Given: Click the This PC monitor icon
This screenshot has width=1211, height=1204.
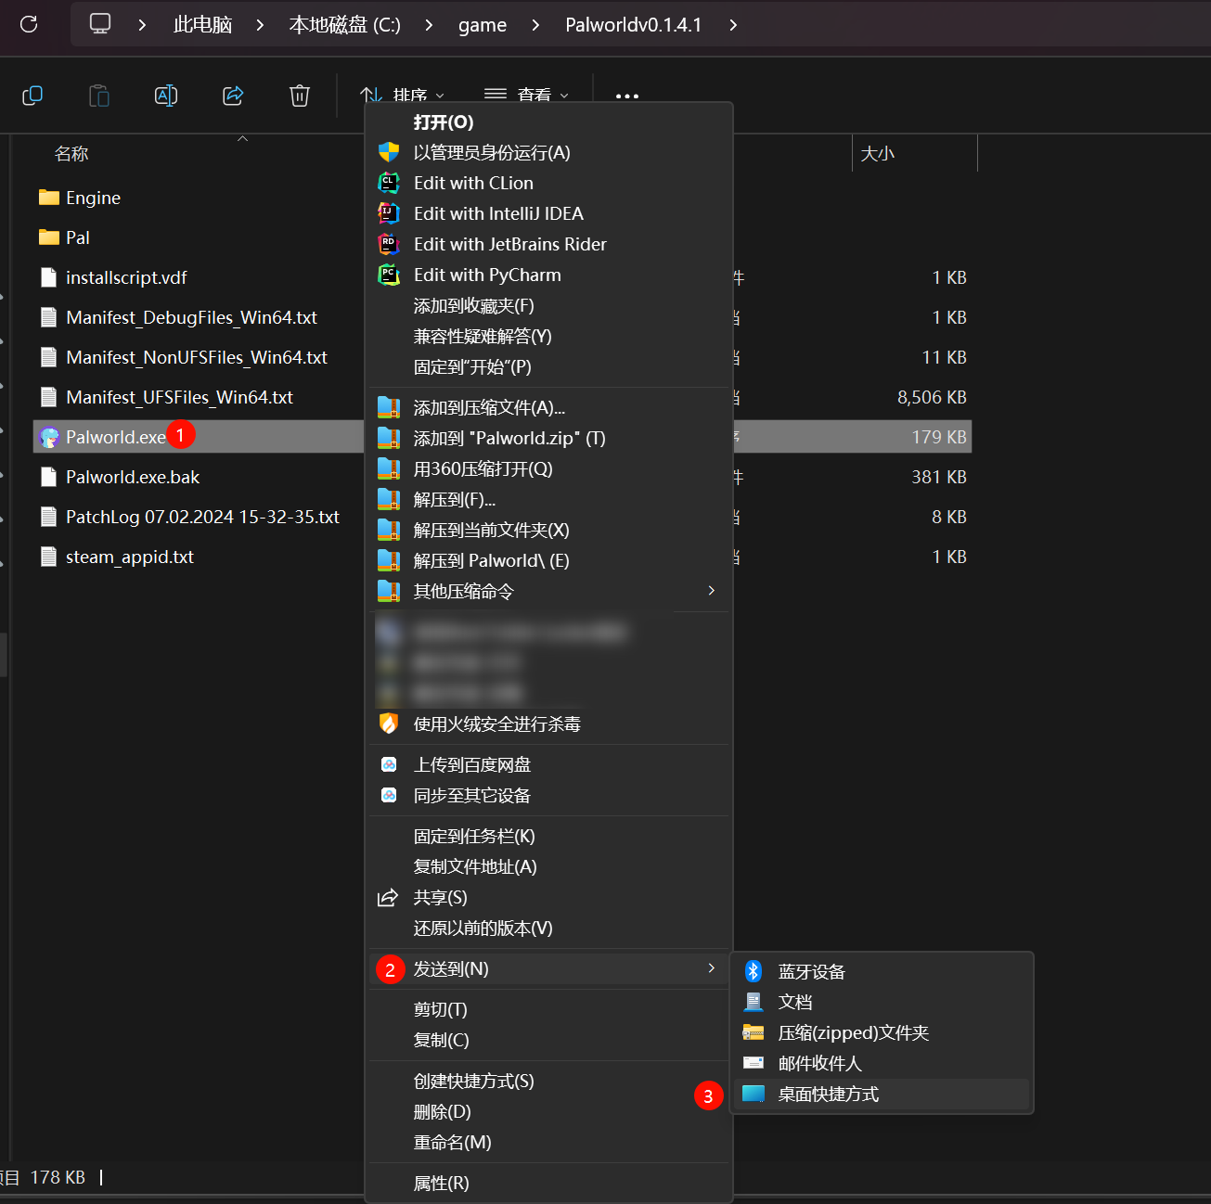Looking at the screenshot, I should click(100, 24).
